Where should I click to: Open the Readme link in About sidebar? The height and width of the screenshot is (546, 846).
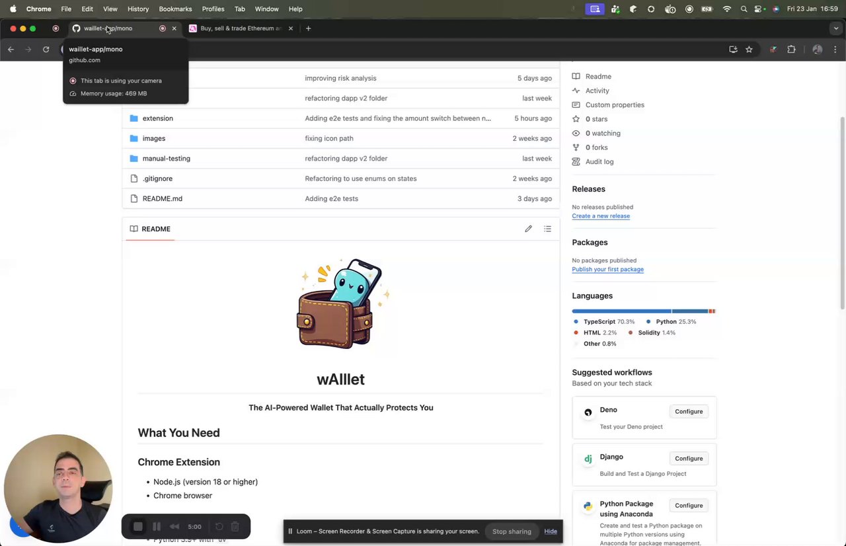click(598, 77)
